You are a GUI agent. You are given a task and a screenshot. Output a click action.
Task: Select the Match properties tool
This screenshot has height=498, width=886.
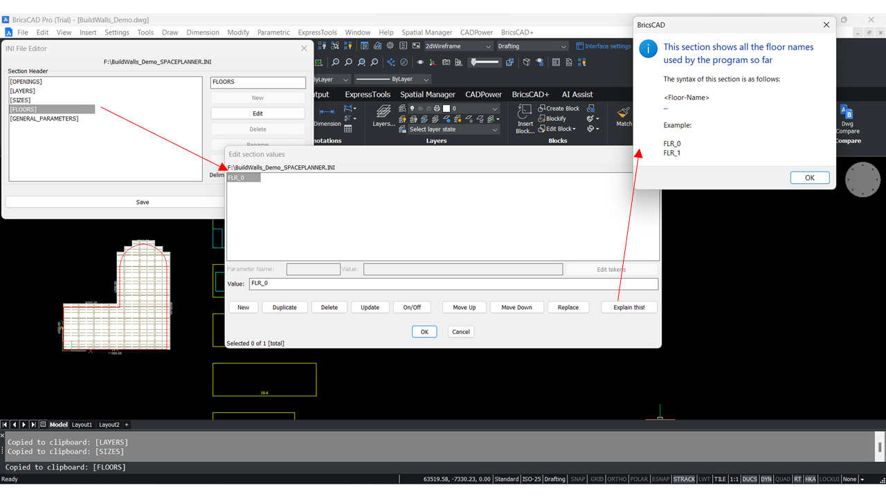(623, 113)
